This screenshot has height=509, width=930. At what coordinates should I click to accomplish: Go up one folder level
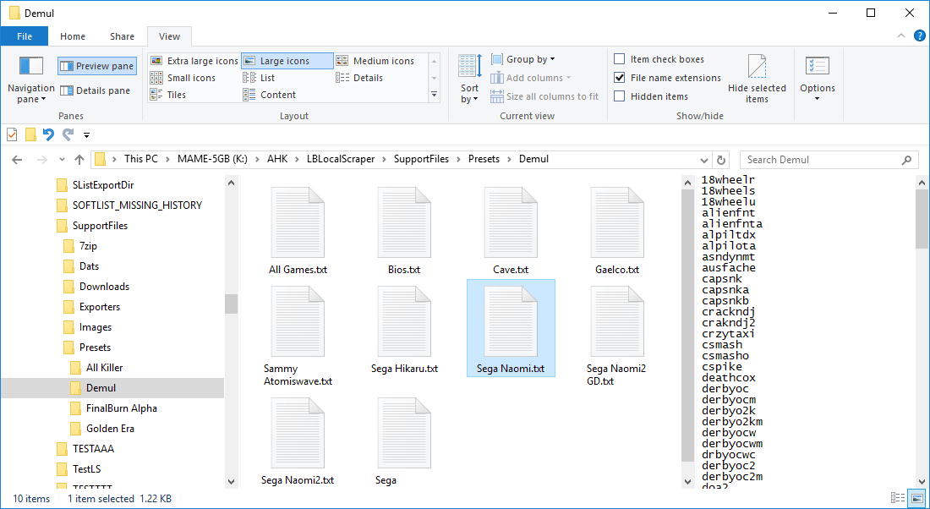(x=79, y=160)
